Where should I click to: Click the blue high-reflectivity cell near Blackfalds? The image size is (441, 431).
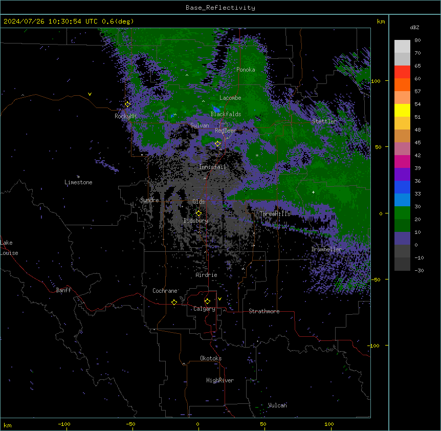[216, 109]
